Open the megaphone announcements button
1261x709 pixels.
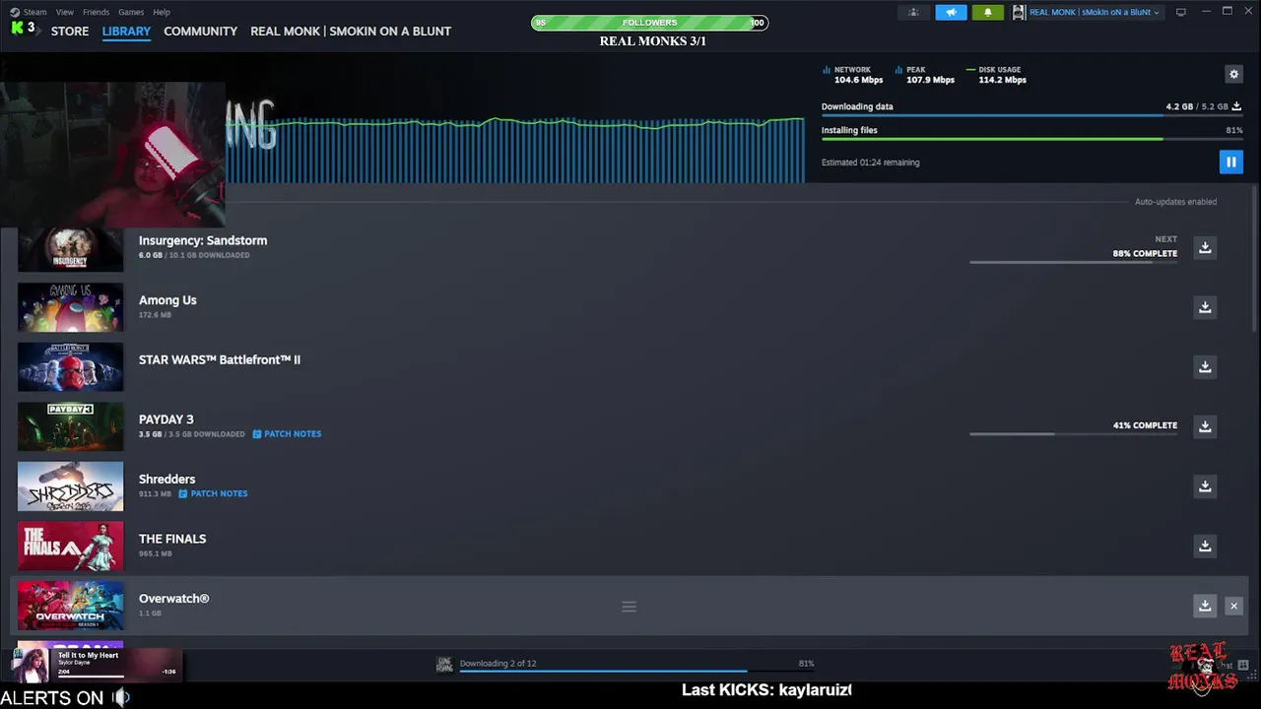click(951, 12)
